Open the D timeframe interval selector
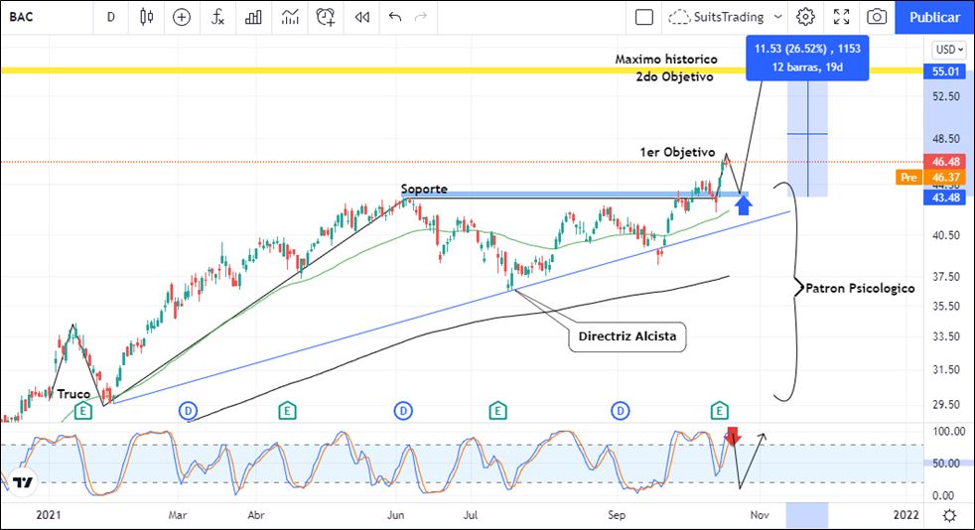Viewport: 975px width, 530px height. [110, 17]
